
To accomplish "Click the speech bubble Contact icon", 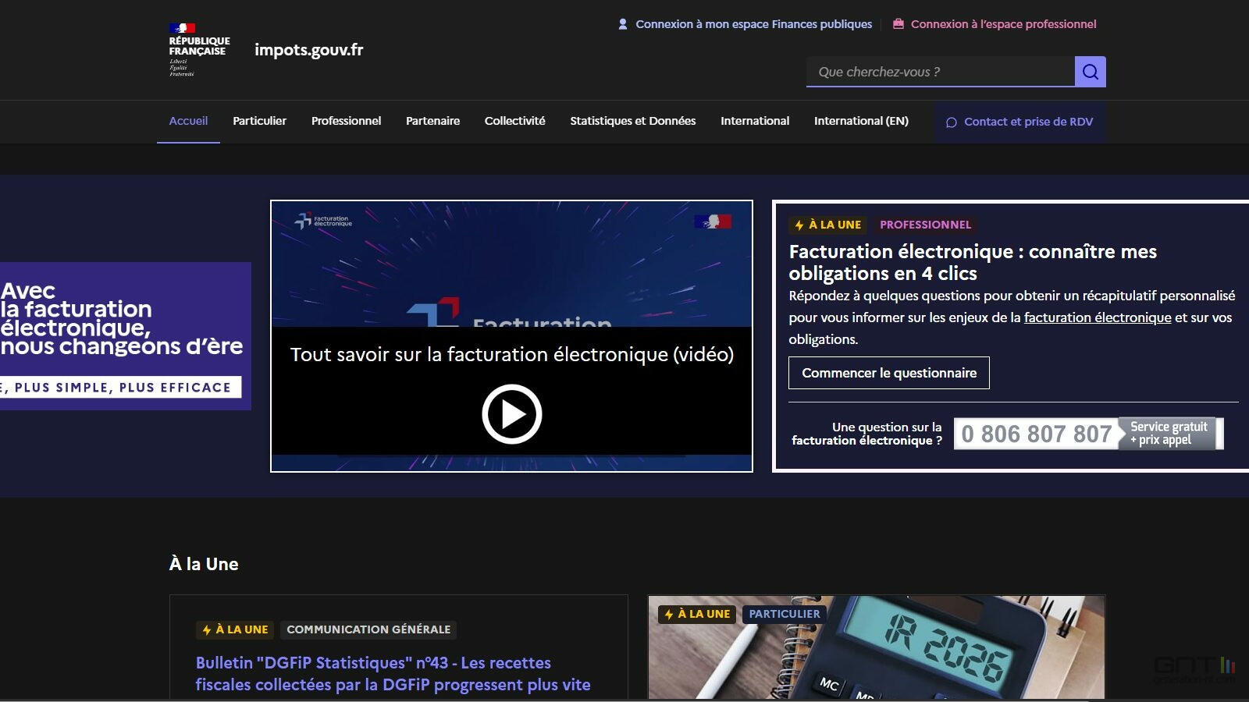I will 951,122.
